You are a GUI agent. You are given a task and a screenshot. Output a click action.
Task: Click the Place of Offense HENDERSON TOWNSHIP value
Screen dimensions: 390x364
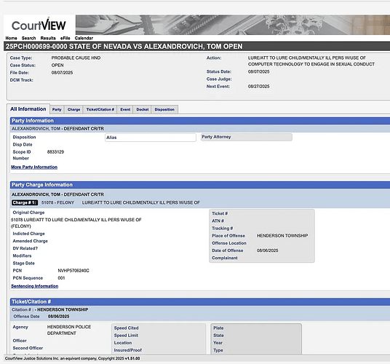[x=282, y=236]
